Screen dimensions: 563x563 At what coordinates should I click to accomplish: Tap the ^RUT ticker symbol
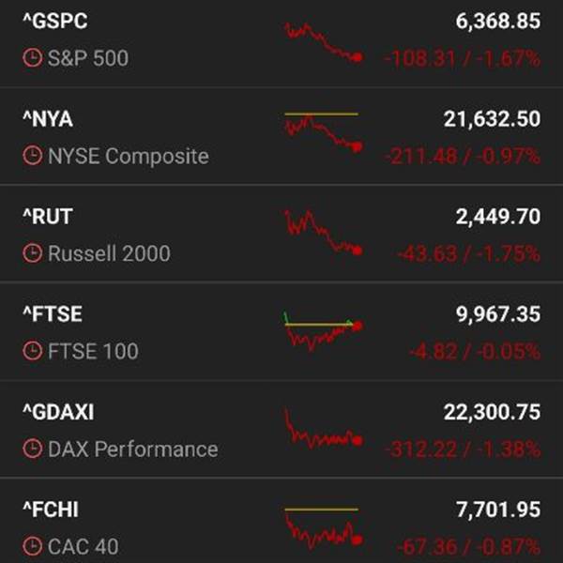pyautogui.click(x=47, y=217)
